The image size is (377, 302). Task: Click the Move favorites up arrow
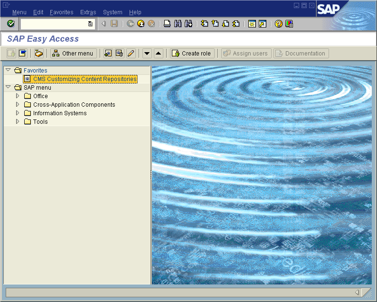click(159, 54)
